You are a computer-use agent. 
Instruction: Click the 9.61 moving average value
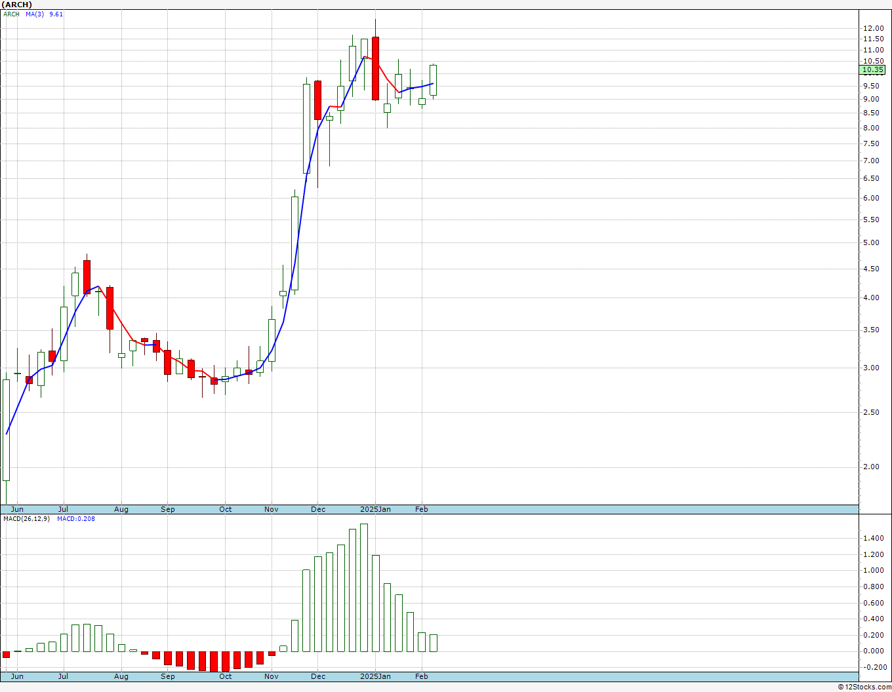[x=56, y=14]
